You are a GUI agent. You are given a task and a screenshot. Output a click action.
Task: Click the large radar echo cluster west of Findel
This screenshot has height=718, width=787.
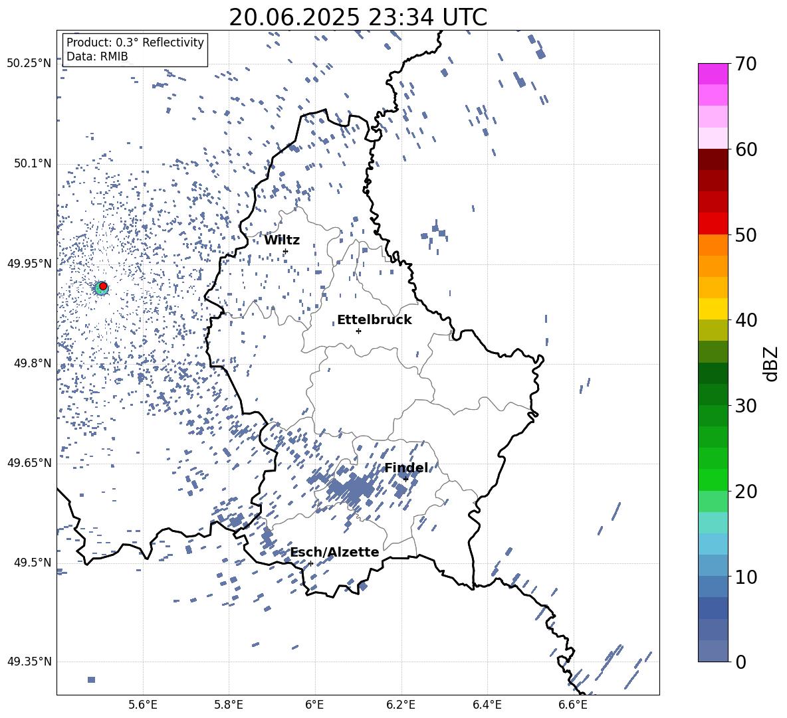[x=353, y=488]
